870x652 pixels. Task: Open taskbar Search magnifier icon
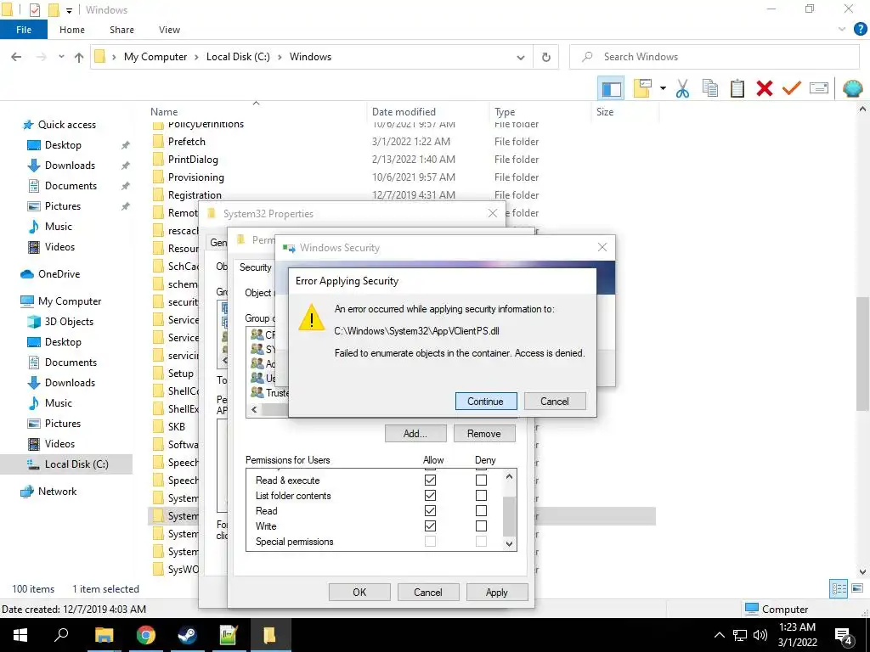tap(61, 635)
